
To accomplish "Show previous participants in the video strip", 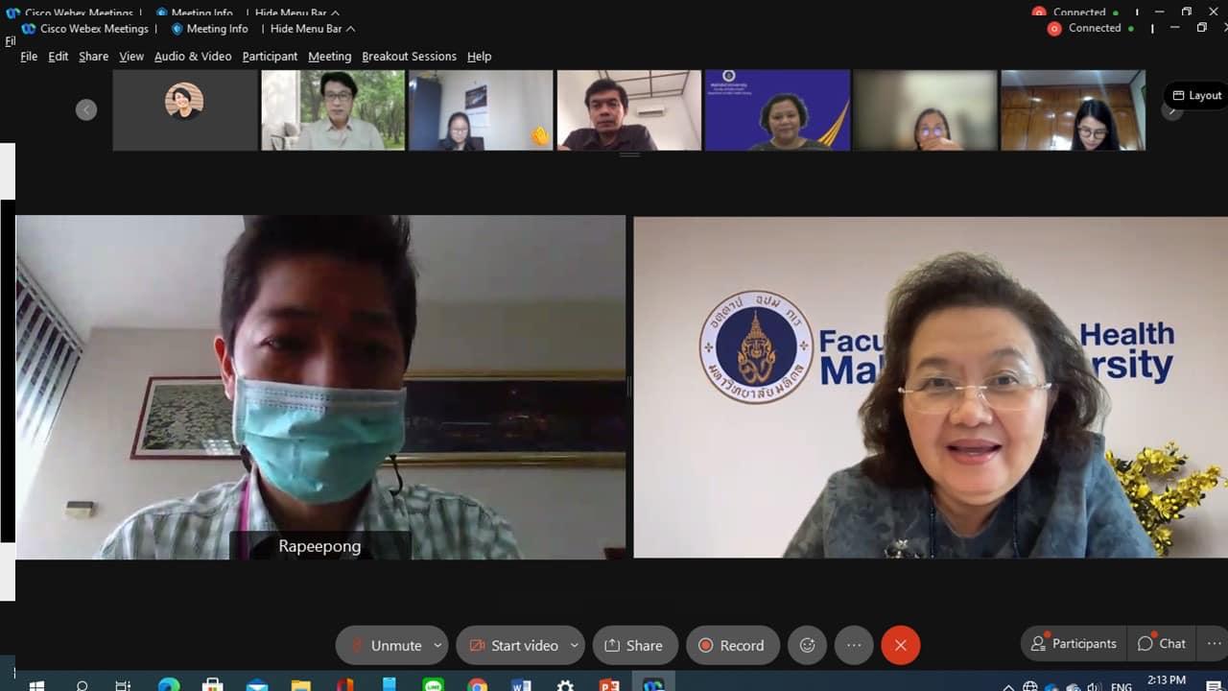I will click(x=86, y=109).
